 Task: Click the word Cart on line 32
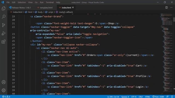(139, 66)
